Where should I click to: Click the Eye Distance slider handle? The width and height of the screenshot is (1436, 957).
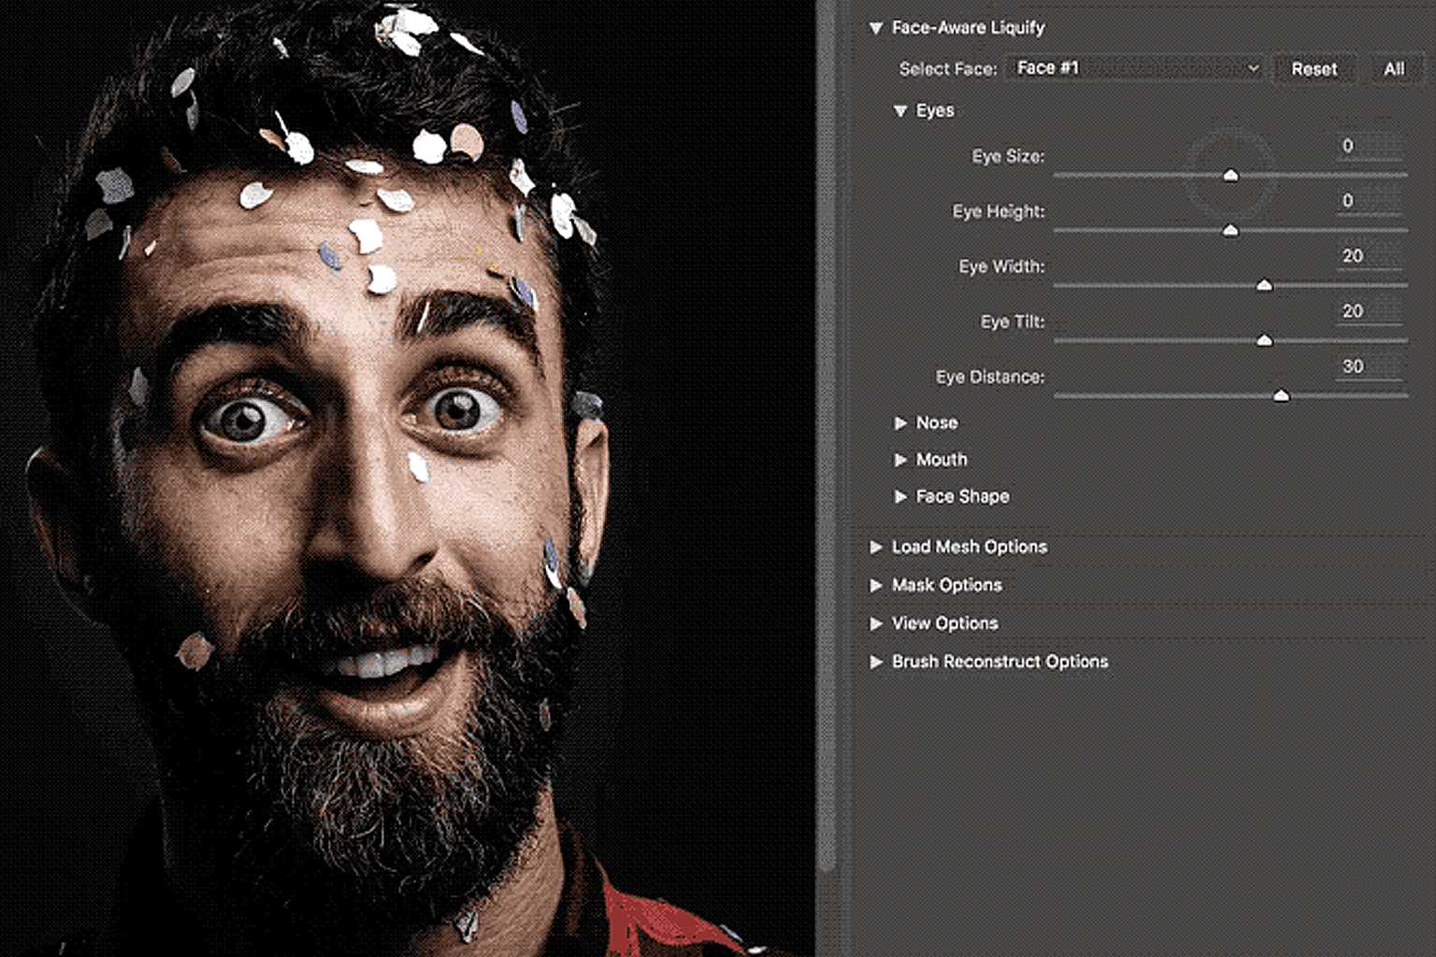point(1281,395)
